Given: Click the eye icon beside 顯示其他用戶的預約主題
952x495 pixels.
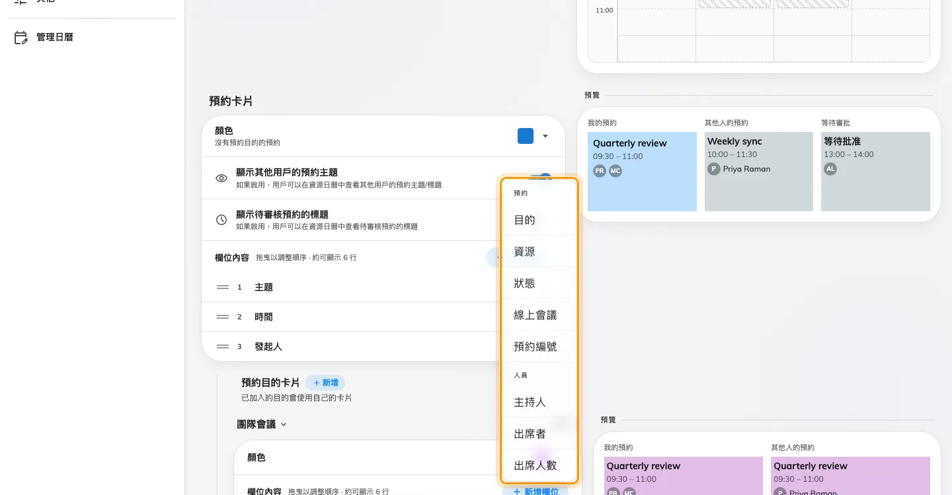Looking at the screenshot, I should coord(222,178).
